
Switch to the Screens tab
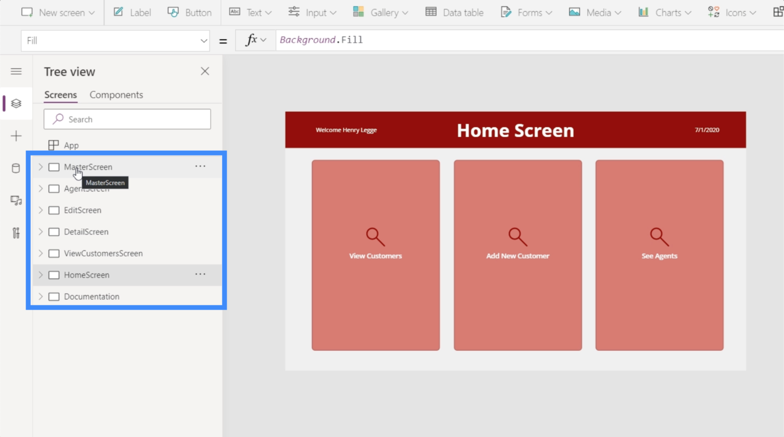(61, 95)
